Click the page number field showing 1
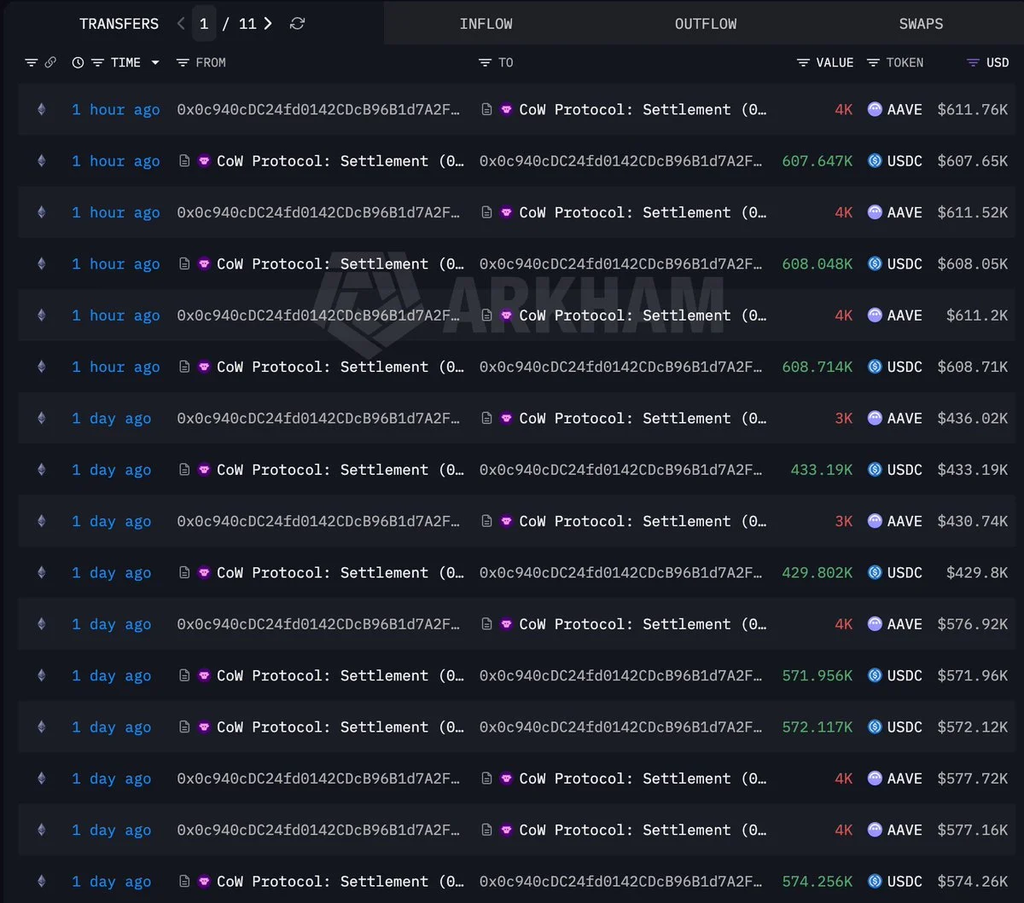1024x903 pixels. click(204, 24)
